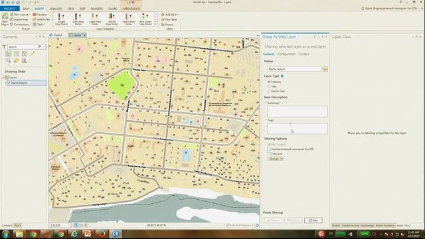Select Dark Map Notes template
This screenshot has height=239, width=425.
pos(78,19)
